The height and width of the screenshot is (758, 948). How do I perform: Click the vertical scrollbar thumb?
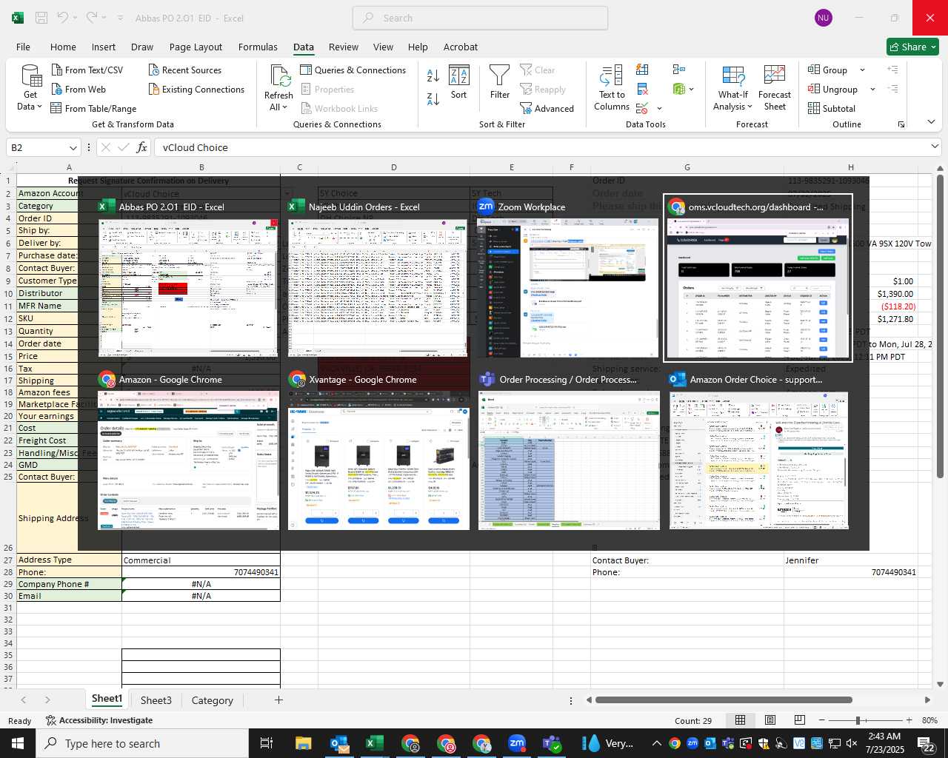[940, 326]
